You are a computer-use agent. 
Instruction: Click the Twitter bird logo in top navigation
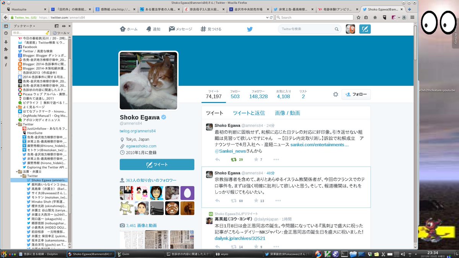[x=250, y=29]
